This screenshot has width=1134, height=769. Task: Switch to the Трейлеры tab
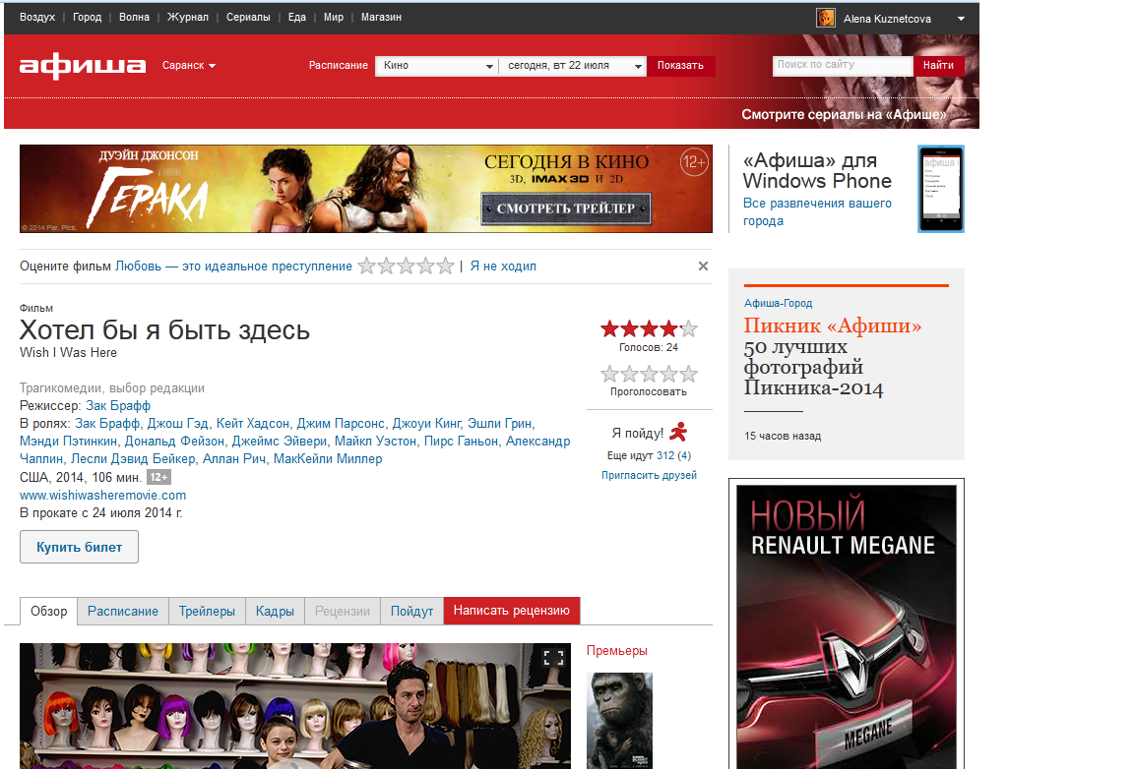(x=207, y=612)
